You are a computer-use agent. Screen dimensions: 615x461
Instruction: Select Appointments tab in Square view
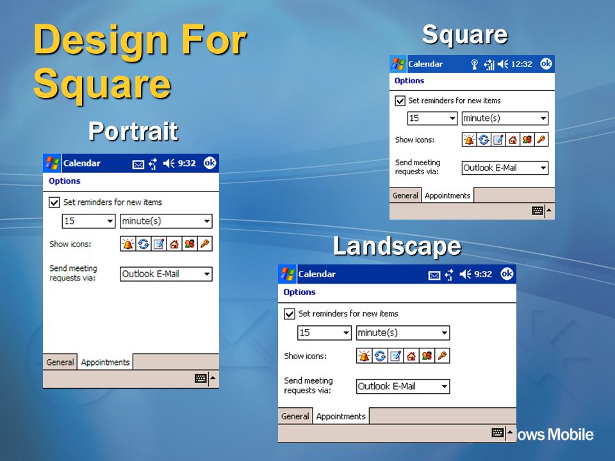pos(448,196)
